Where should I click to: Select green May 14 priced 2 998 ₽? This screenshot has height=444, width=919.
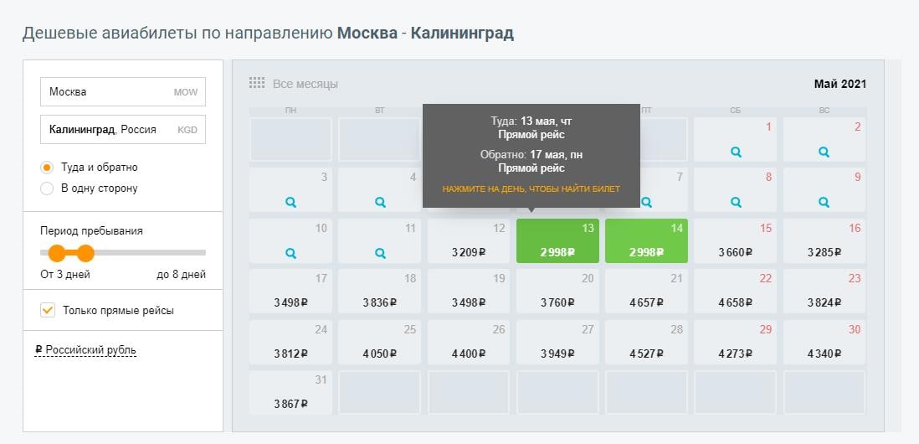[646, 241]
